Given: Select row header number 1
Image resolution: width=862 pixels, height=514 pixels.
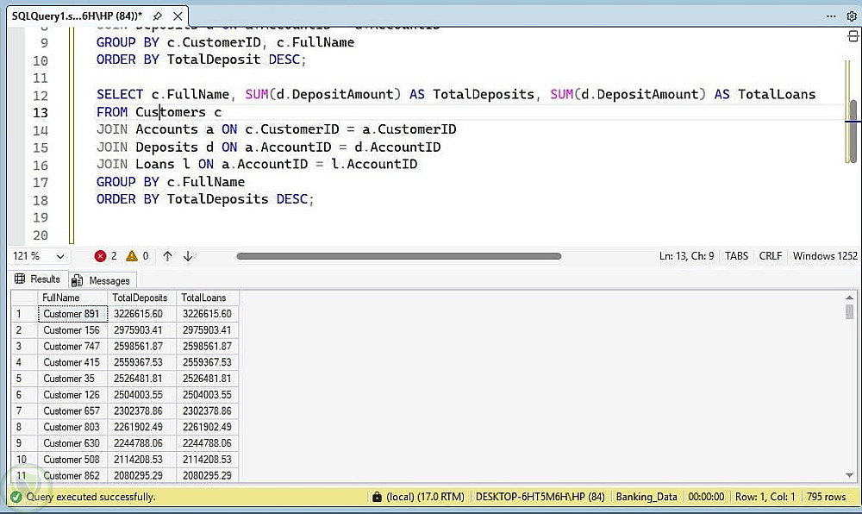Looking at the screenshot, I should tap(24, 314).
